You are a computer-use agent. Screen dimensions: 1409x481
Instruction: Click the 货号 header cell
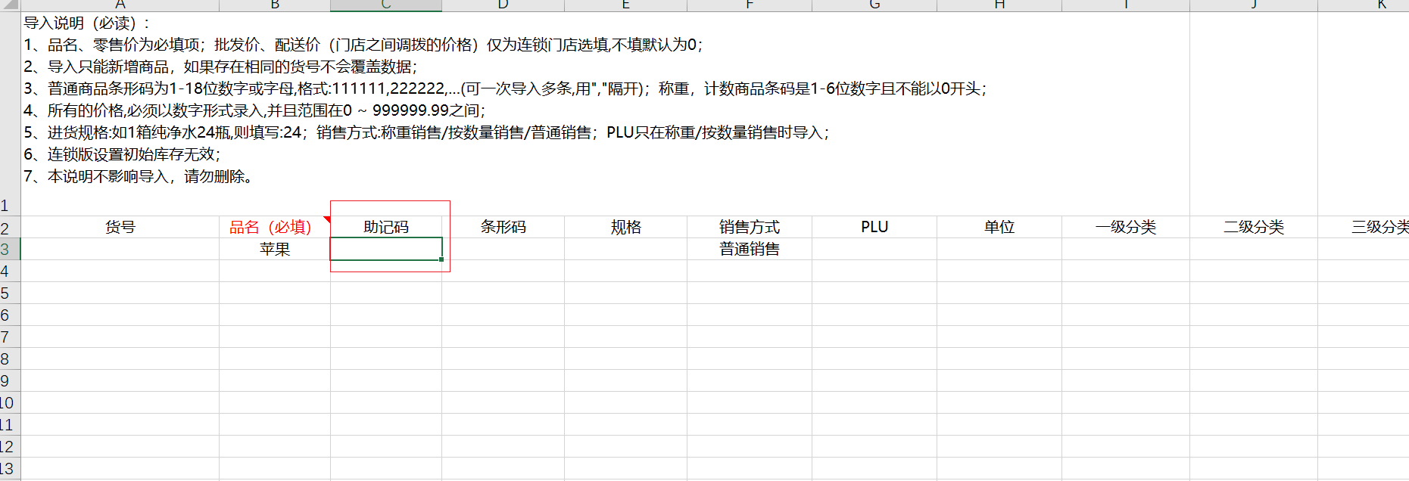[x=120, y=227]
